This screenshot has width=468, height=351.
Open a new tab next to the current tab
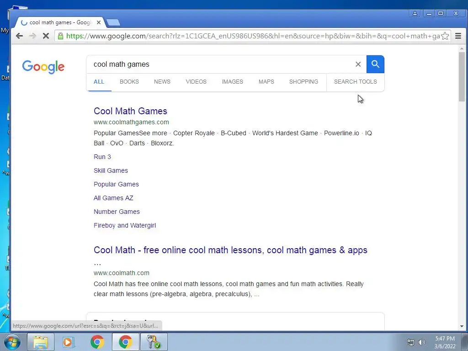point(113,22)
